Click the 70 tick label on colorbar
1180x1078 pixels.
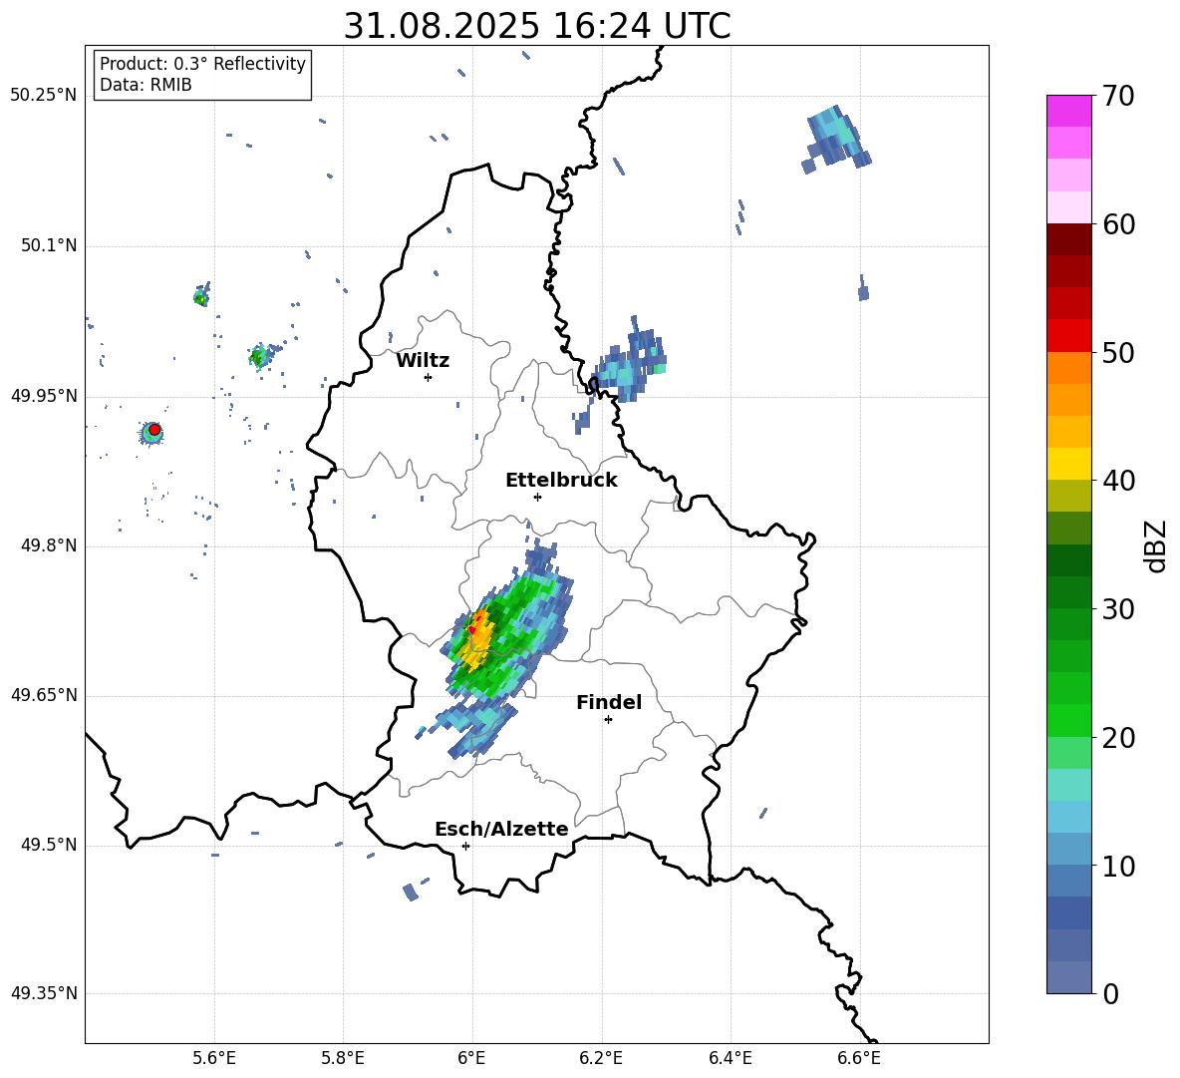(x=1118, y=96)
